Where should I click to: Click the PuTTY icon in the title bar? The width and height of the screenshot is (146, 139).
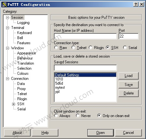click(4, 4)
